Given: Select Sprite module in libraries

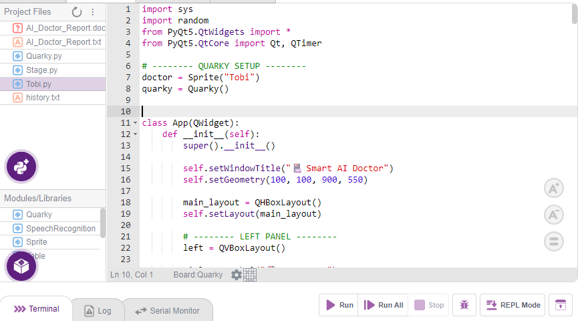Looking at the screenshot, I should click(x=50, y=242).
